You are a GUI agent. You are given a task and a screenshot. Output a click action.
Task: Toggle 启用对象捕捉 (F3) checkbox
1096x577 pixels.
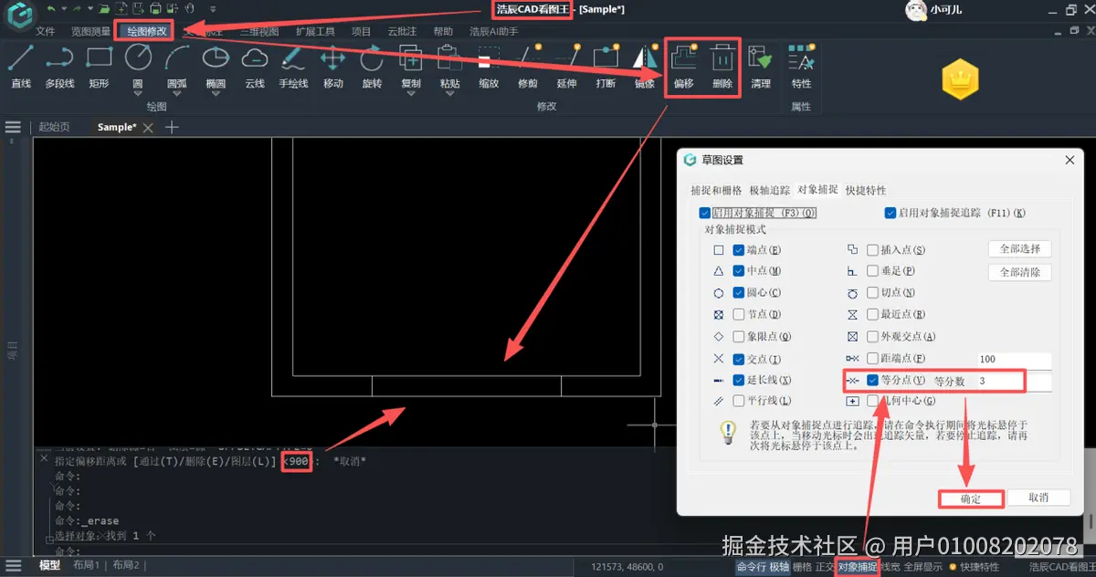point(704,213)
